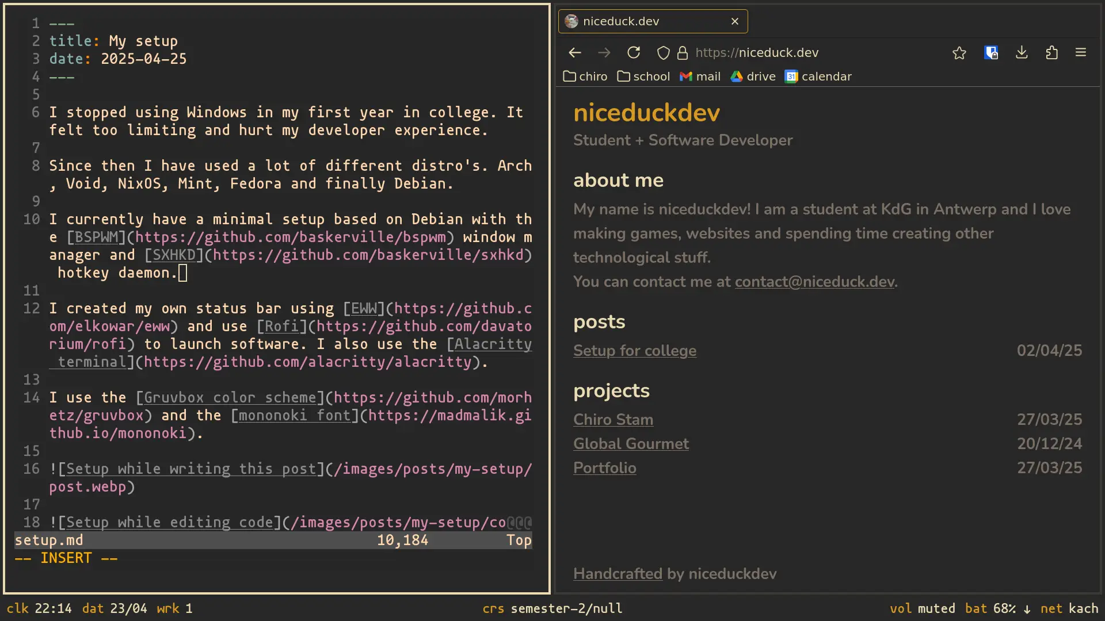Viewport: 1105px width, 621px height.
Task: Click the padlock site security icon
Action: tap(682, 52)
